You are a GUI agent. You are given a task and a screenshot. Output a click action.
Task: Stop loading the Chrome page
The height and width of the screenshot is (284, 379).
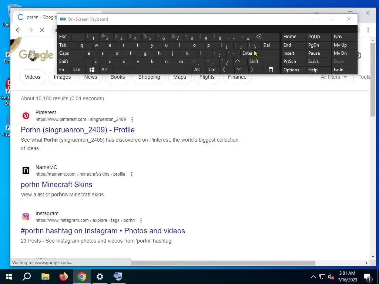tap(42, 30)
